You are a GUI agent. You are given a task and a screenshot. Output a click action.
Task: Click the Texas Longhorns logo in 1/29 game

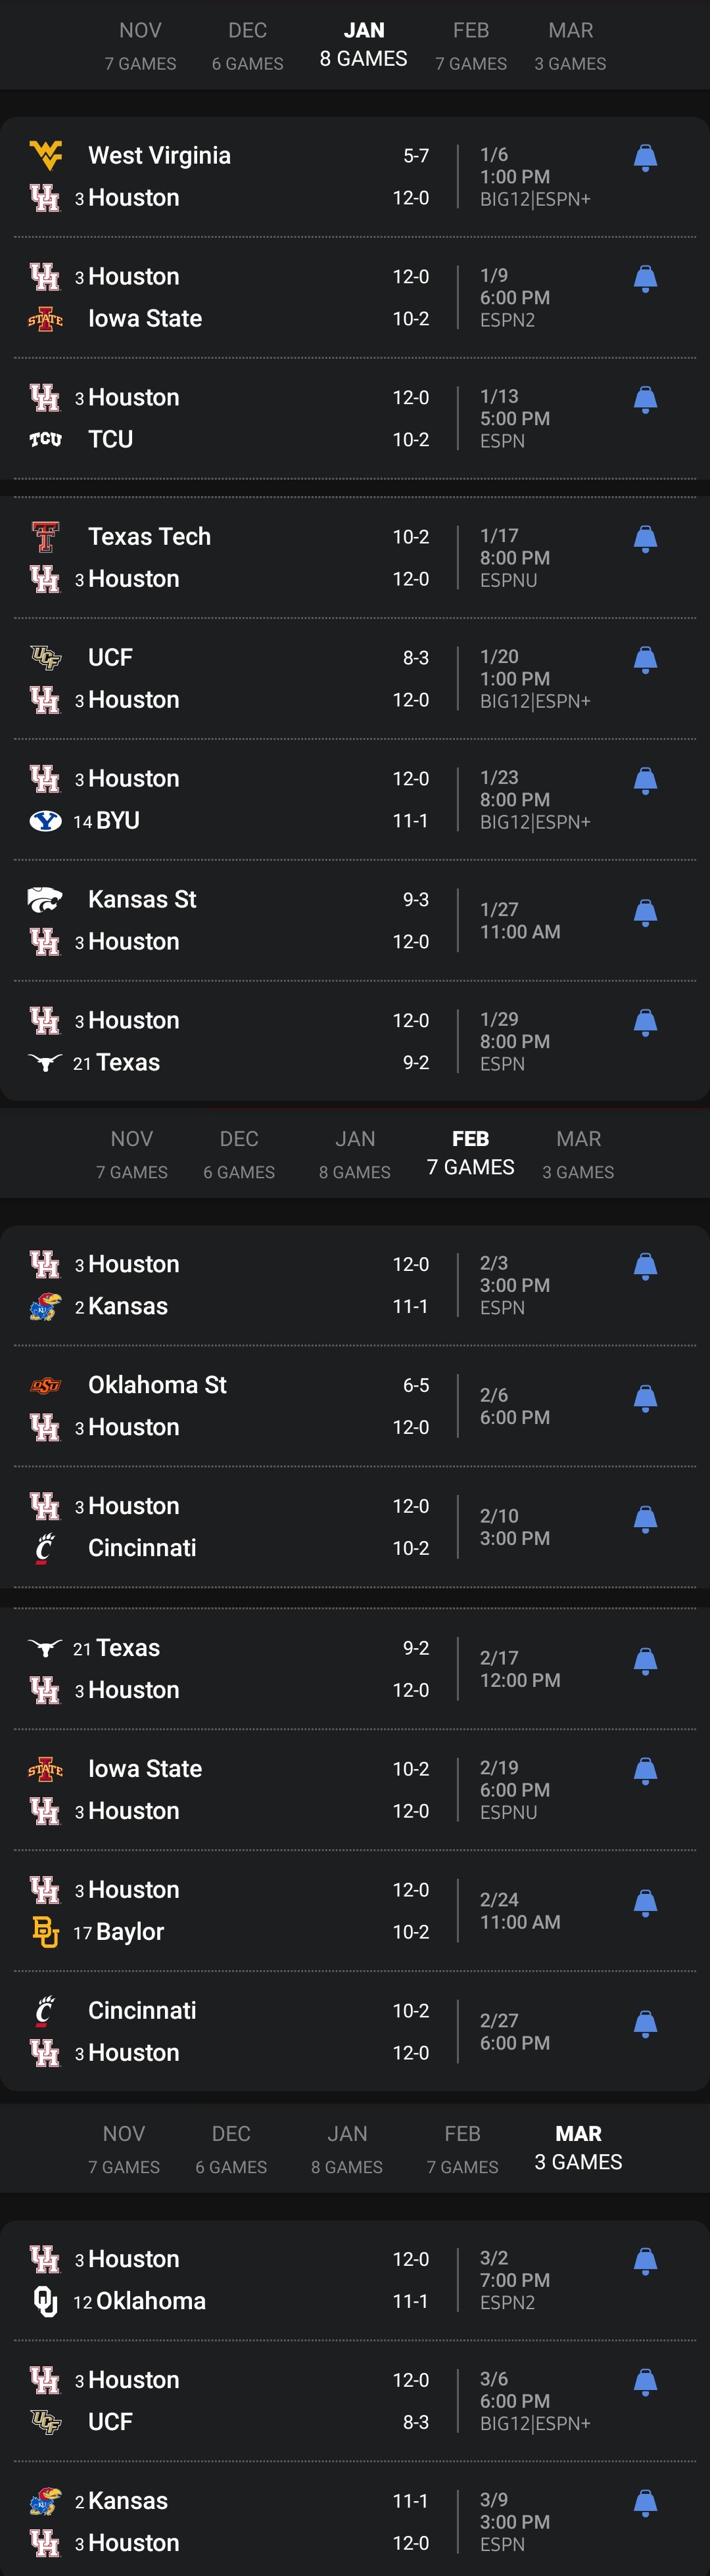(x=45, y=1062)
